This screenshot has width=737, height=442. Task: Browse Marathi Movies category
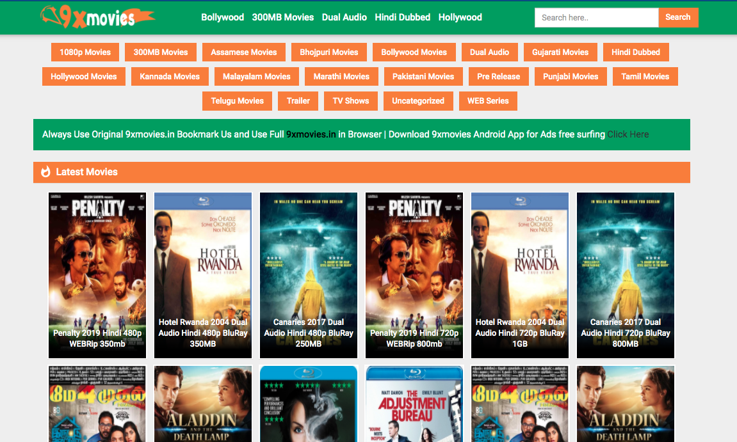point(341,77)
